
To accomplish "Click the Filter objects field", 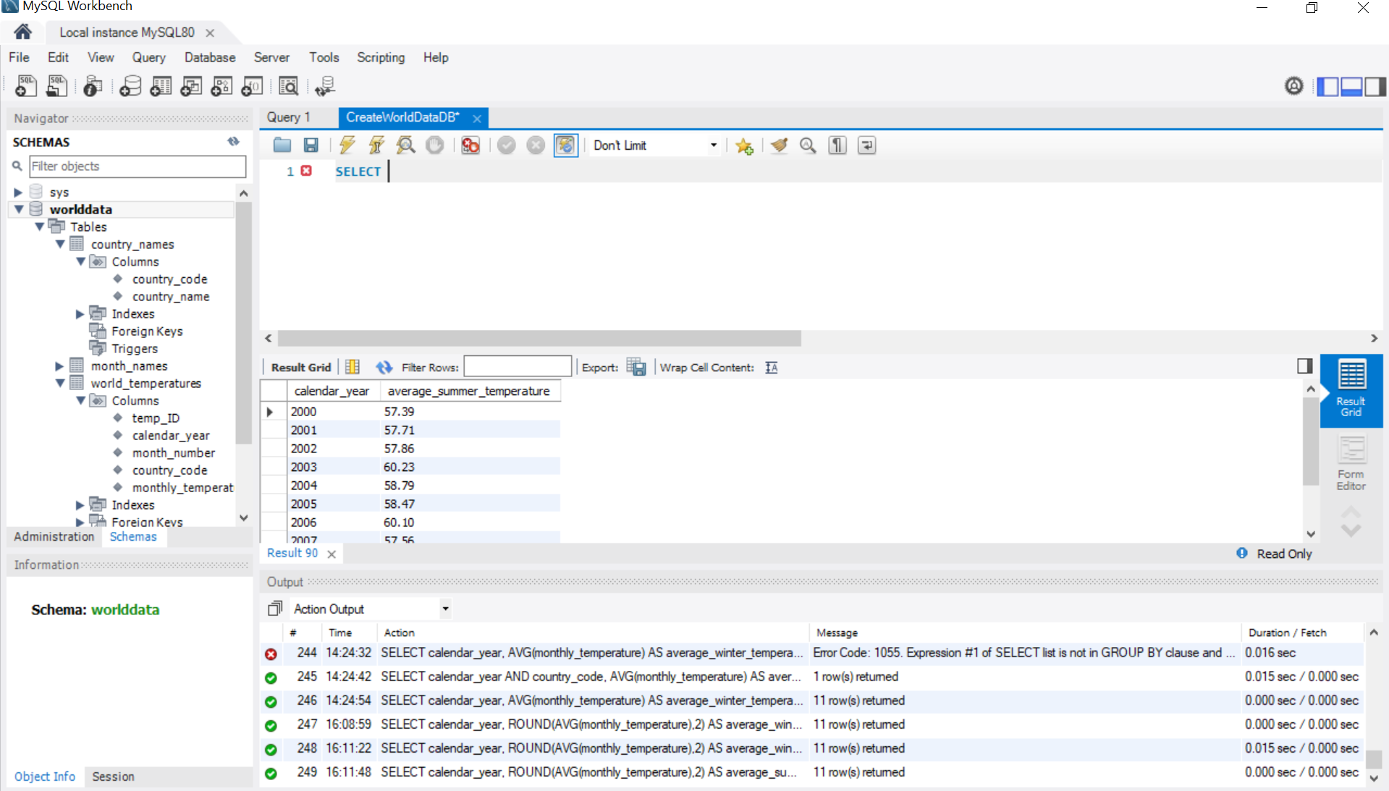I will tap(138, 166).
